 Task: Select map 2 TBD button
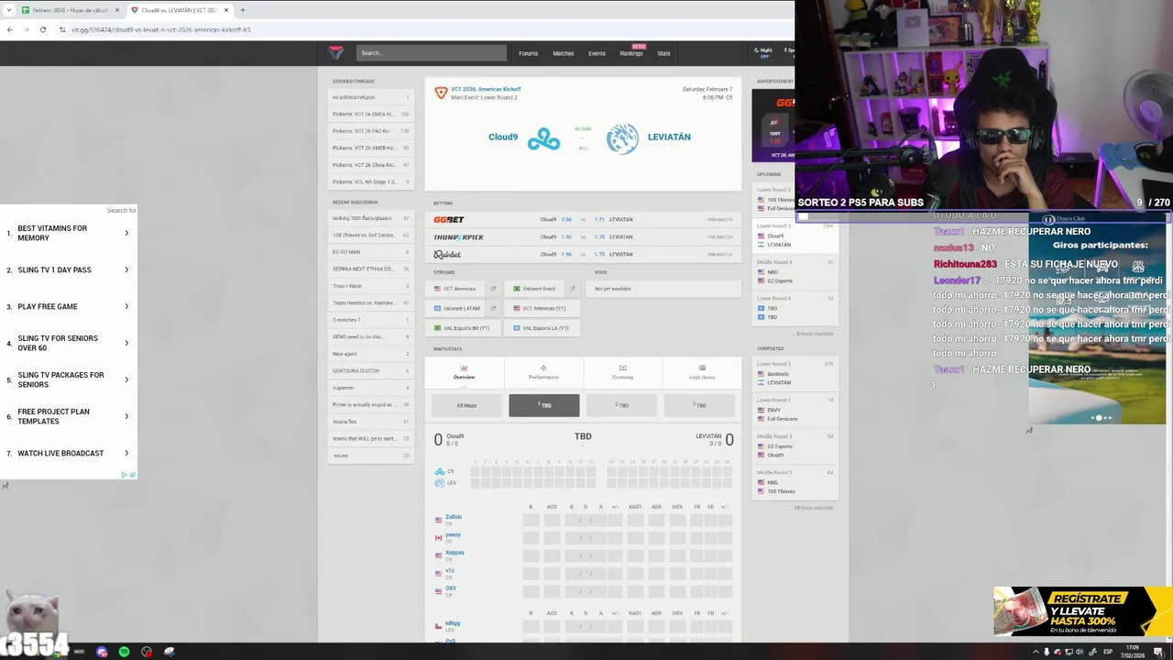tap(621, 405)
